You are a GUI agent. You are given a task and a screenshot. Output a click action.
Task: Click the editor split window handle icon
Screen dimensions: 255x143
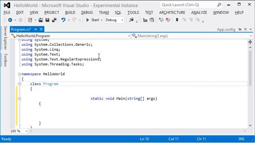[250, 42]
